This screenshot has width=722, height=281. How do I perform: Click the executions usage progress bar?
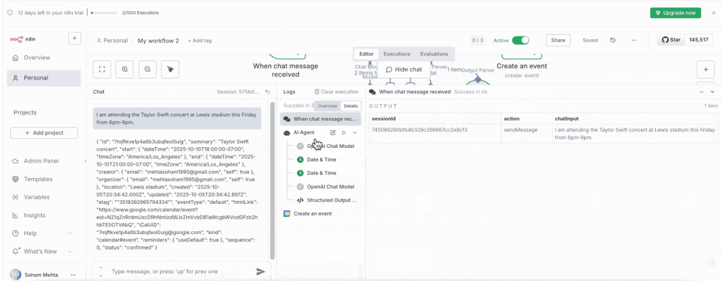pyautogui.click(x=104, y=13)
